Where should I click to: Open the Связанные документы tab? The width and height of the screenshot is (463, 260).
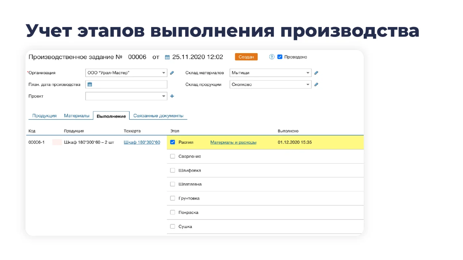[x=158, y=116]
